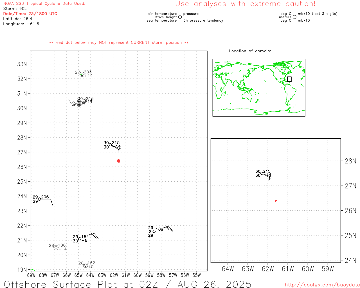The width and height of the screenshot is (360, 288).
Task: Click the Date/Time 23/1800 UTC text
Action: (x=30, y=14)
